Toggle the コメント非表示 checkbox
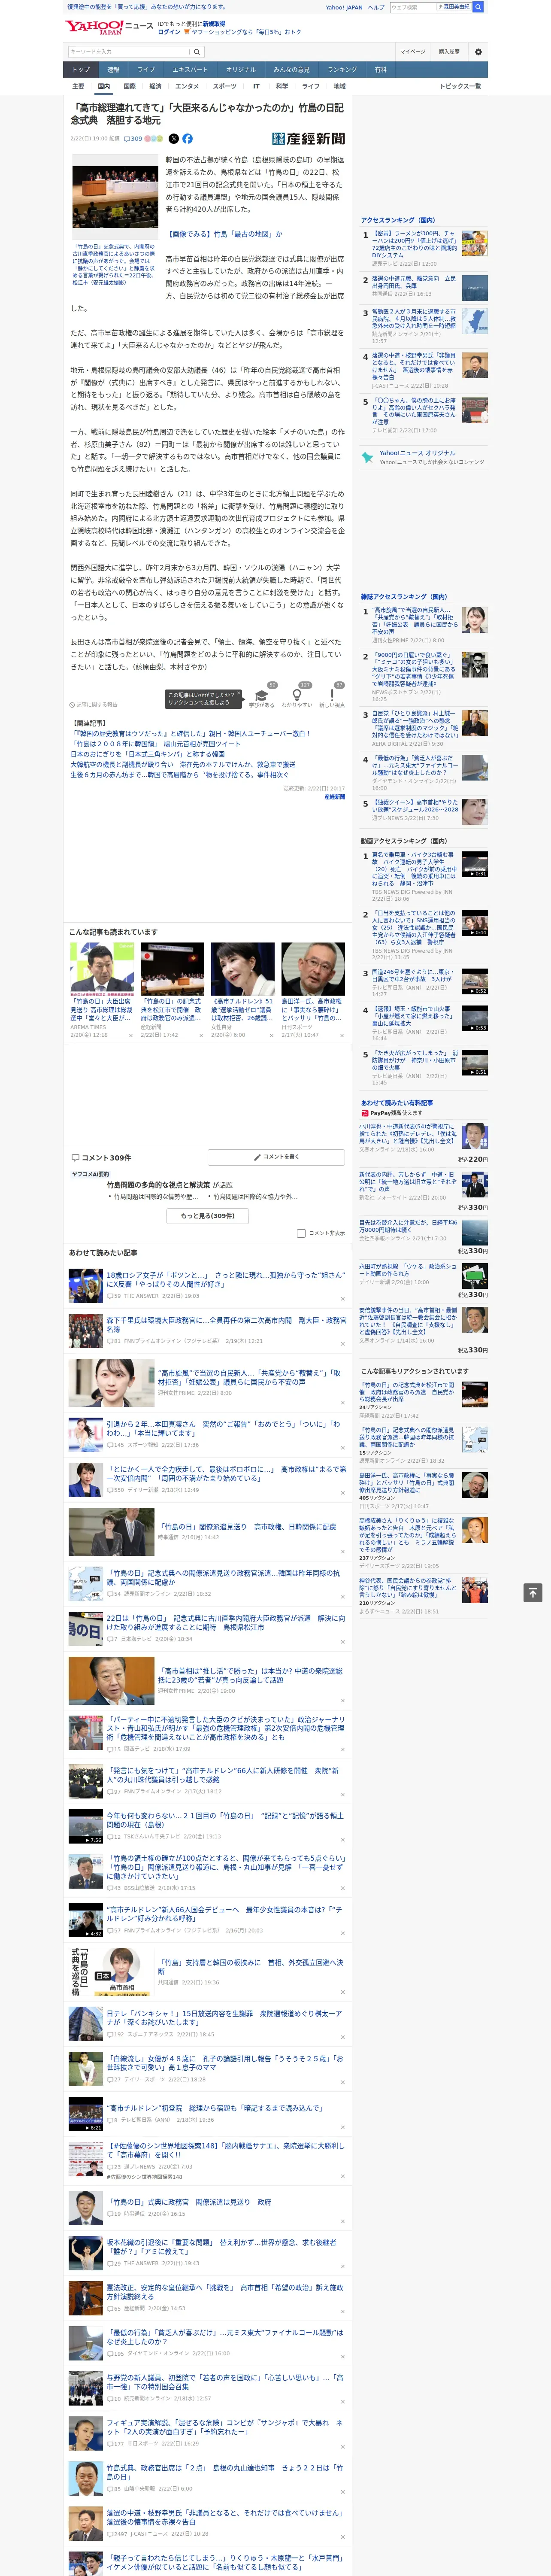 301,1233
